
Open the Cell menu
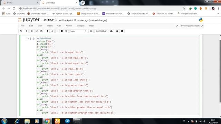[x=59, y=26]
